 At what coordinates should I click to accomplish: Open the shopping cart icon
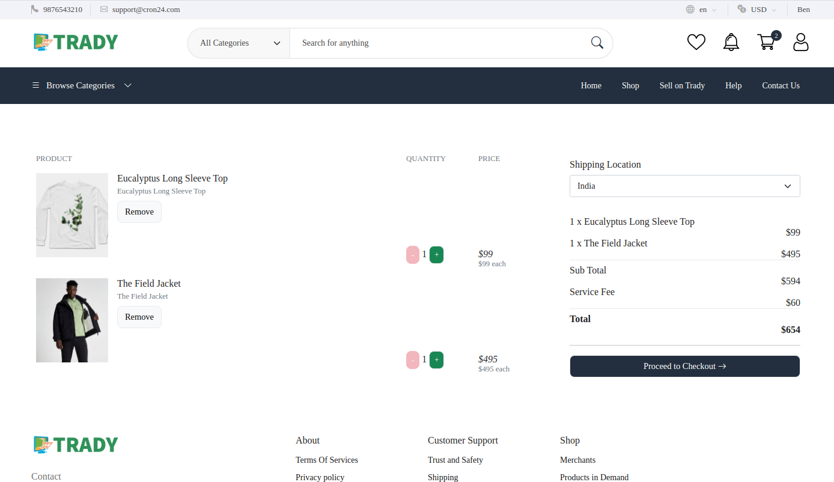point(766,42)
